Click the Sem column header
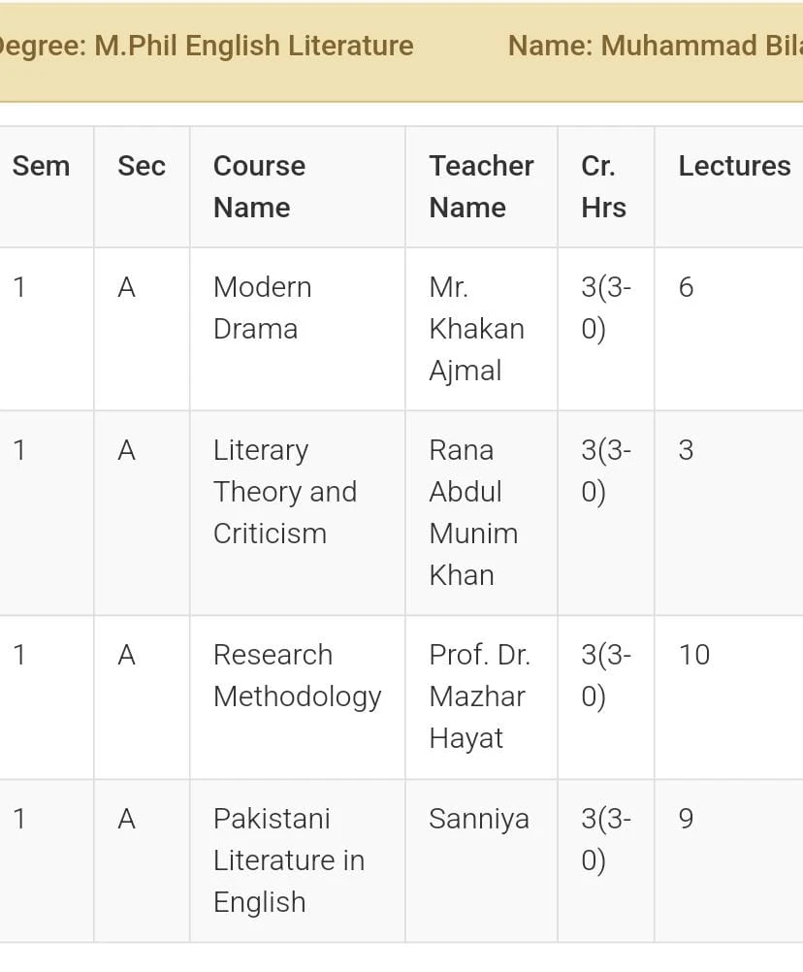Viewport: 803px width, 972px height. [41, 166]
